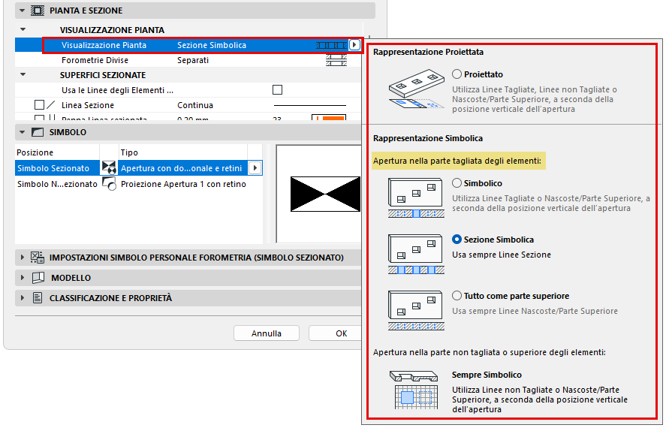Screen dimensions: 666x428
Task: Open Visualizzazione Pianta flyout arrow
Action: [x=354, y=44]
